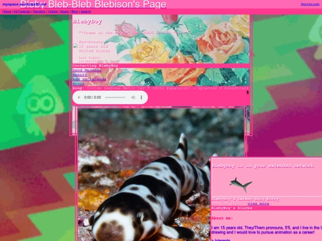Open the Music page
Viewport: 322px width, 241px height.
click(x=64, y=11)
